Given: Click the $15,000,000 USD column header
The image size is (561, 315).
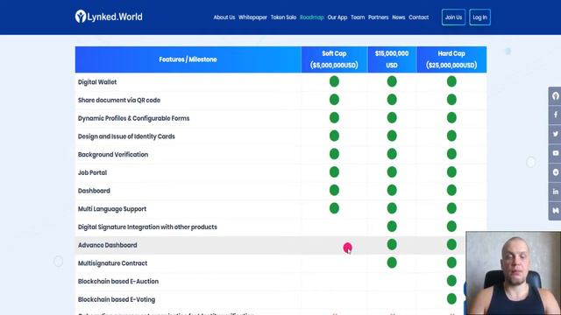Looking at the screenshot, I should click(x=392, y=59).
